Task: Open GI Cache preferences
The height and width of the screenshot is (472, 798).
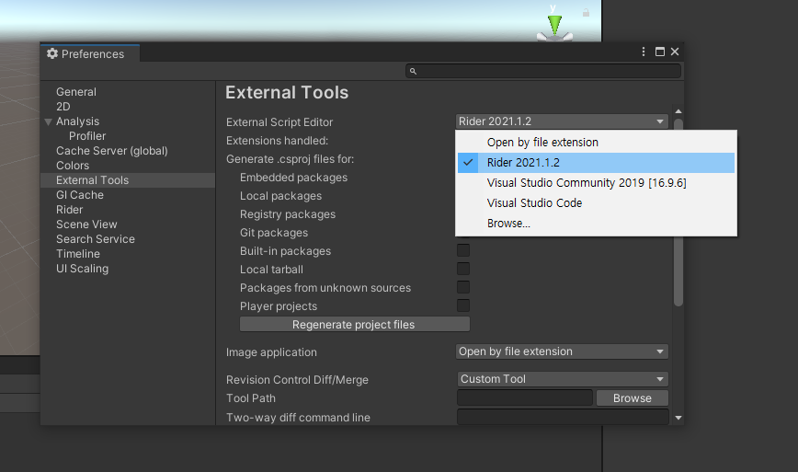Action: click(80, 195)
